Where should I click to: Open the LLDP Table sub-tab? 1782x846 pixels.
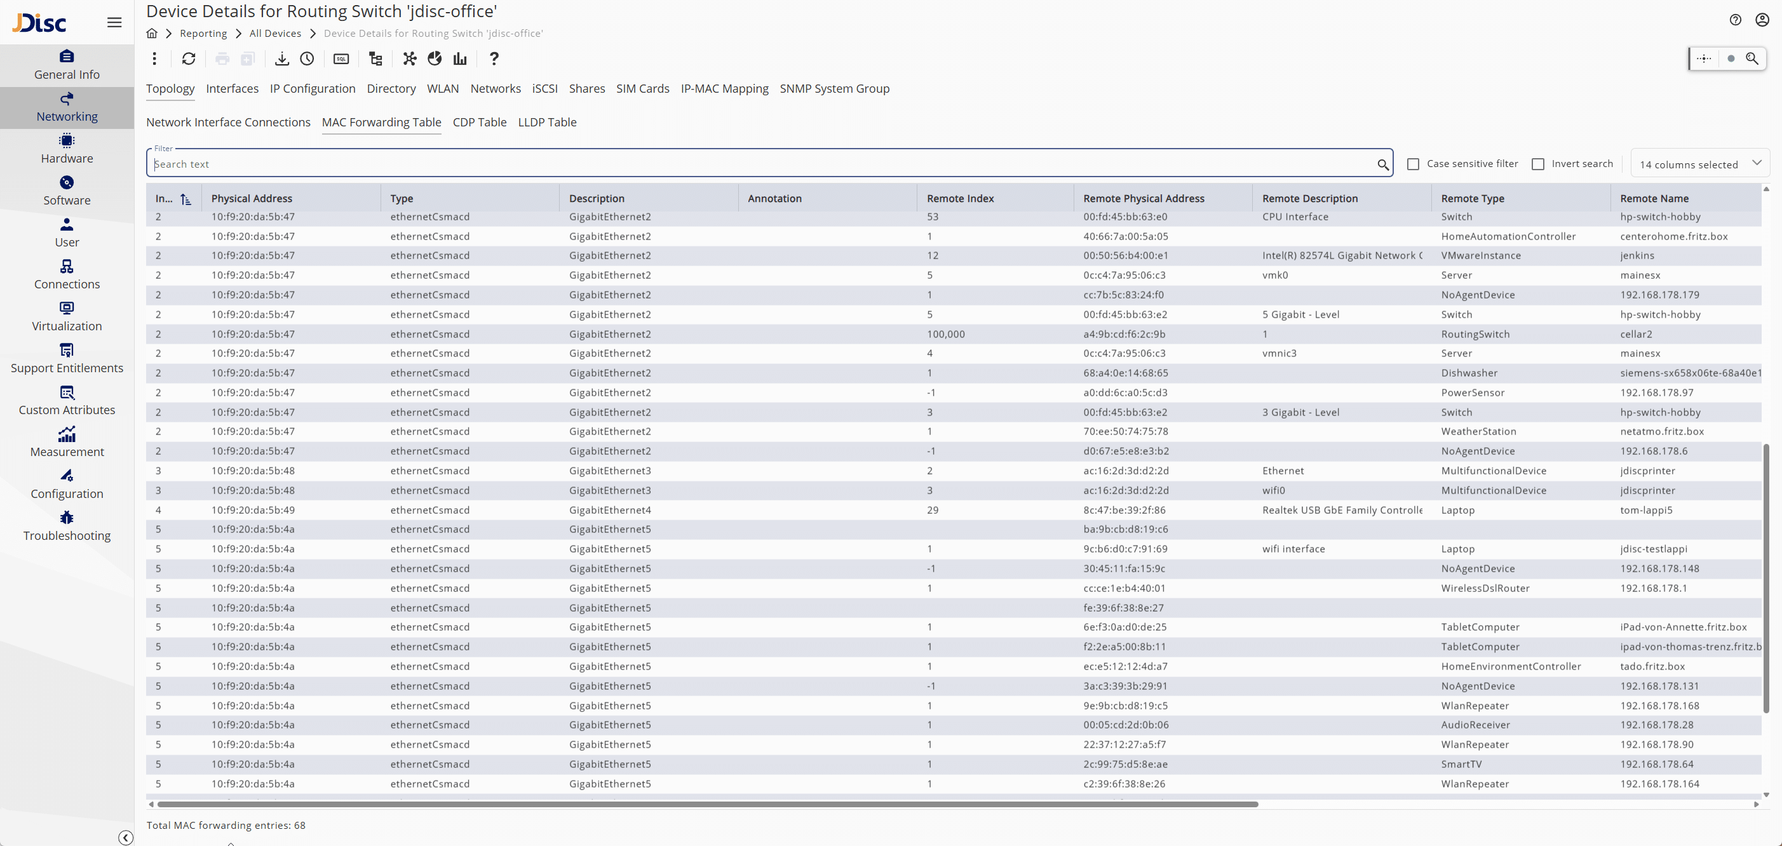pyautogui.click(x=546, y=123)
